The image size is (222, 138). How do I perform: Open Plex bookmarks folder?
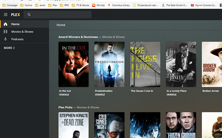coord(53,5)
